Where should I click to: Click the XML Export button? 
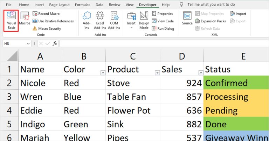(x=238, y=21)
